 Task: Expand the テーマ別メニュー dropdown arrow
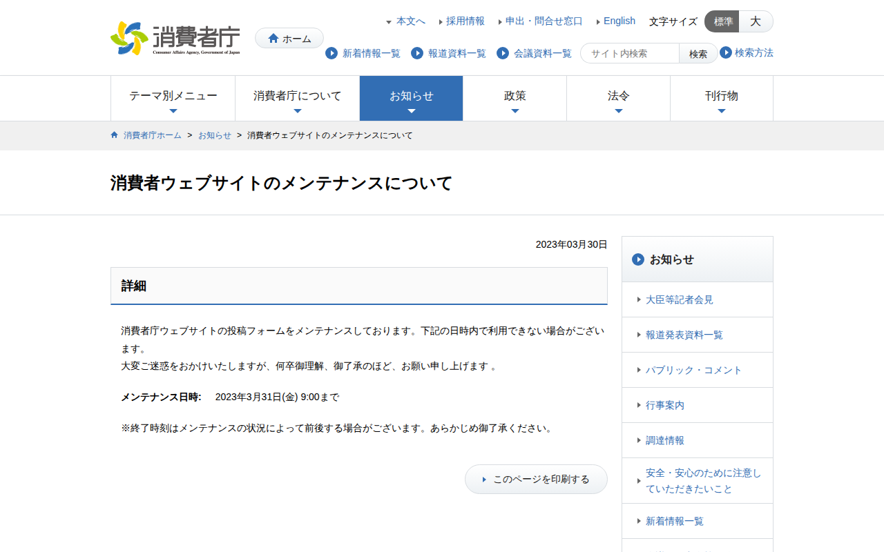[x=173, y=111]
